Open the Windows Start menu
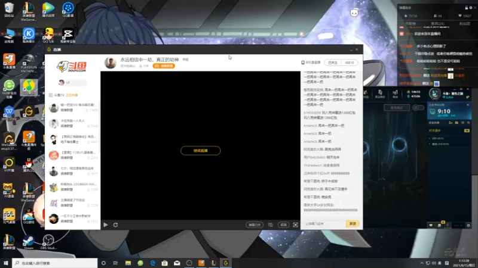478x268 pixels. 5,263
